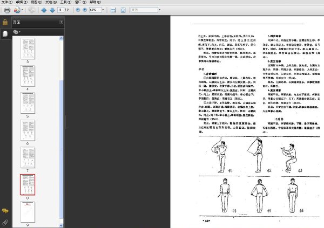The height and width of the screenshot is (228, 324).
Task: Open the 编辑 (Edit) menu
Action: pyautogui.click(x=22, y=2)
